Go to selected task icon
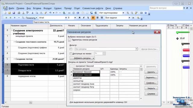 (136, 13)
